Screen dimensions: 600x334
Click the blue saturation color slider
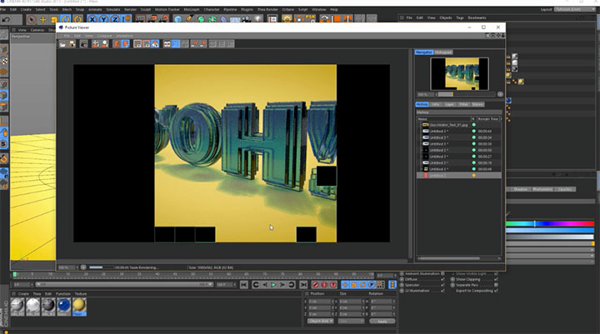[550, 231]
